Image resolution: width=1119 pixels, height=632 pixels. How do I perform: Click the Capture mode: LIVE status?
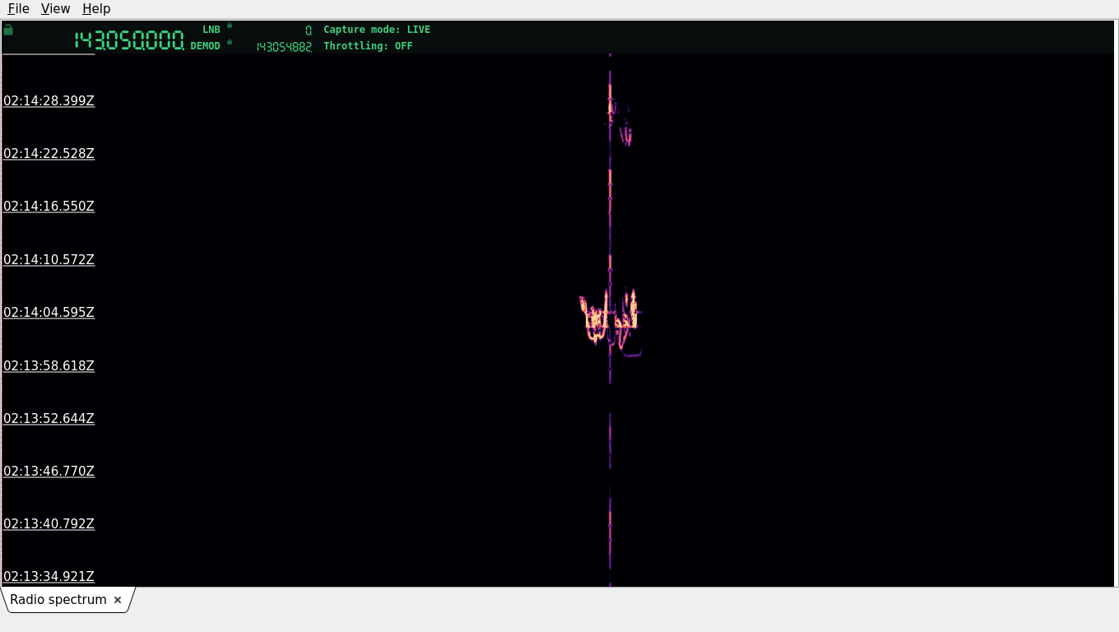coord(377,30)
